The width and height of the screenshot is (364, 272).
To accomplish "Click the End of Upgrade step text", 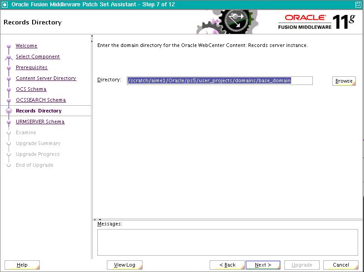I will coord(34,165).
